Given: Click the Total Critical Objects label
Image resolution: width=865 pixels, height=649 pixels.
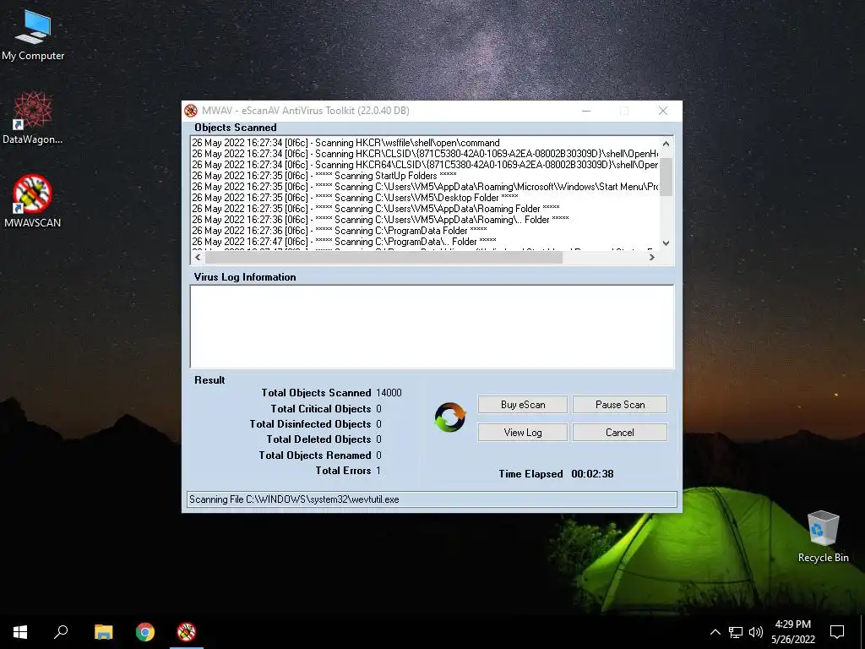Looking at the screenshot, I should (320, 409).
